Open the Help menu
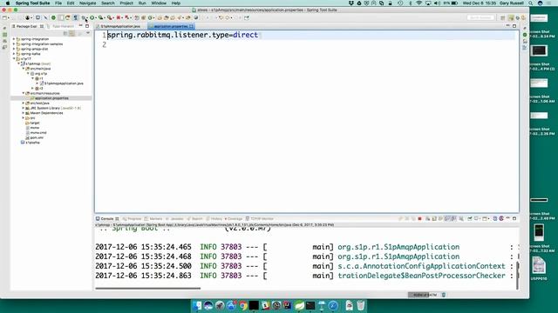 click(176, 3)
